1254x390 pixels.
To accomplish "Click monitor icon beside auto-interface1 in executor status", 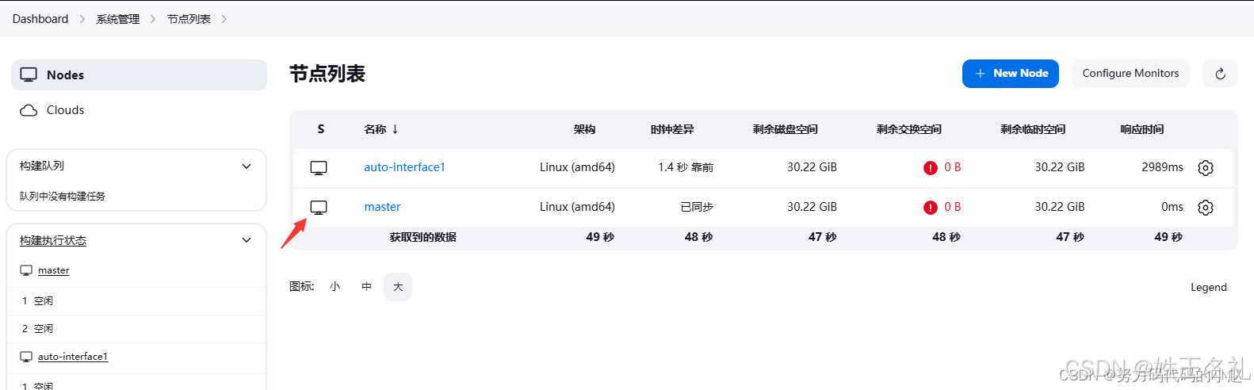I will point(26,357).
